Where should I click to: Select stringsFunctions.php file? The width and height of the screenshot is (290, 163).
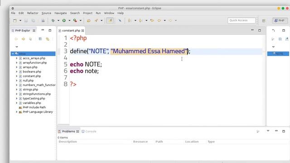click(37, 94)
